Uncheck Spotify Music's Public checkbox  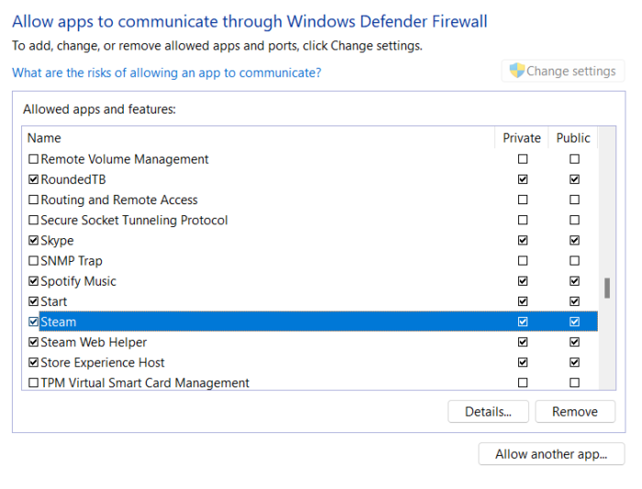tap(574, 281)
